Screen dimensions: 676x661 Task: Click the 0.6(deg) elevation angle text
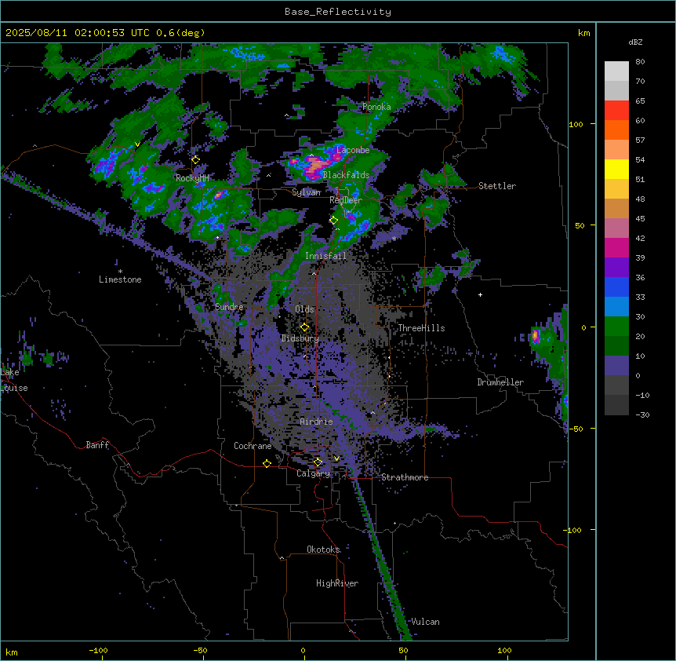point(180,33)
